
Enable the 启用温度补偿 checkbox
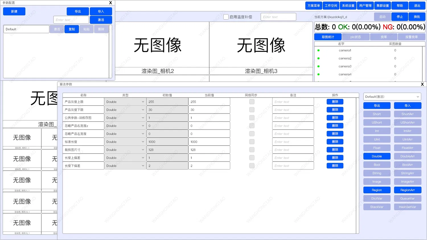[226, 17]
